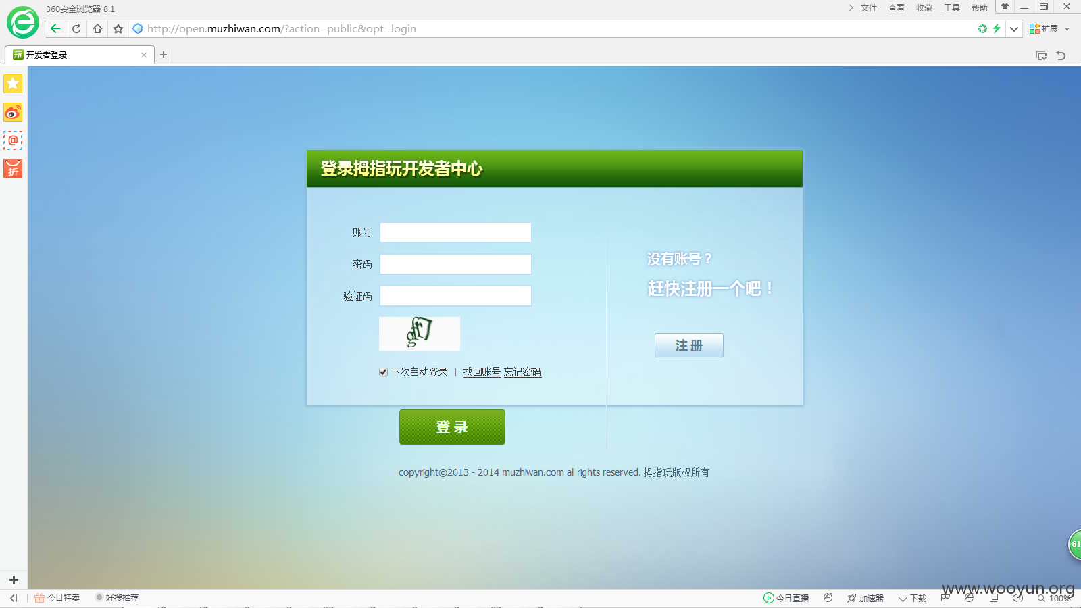Click the green lightning speed-mode icon
The width and height of the screenshot is (1081, 608).
(x=997, y=28)
